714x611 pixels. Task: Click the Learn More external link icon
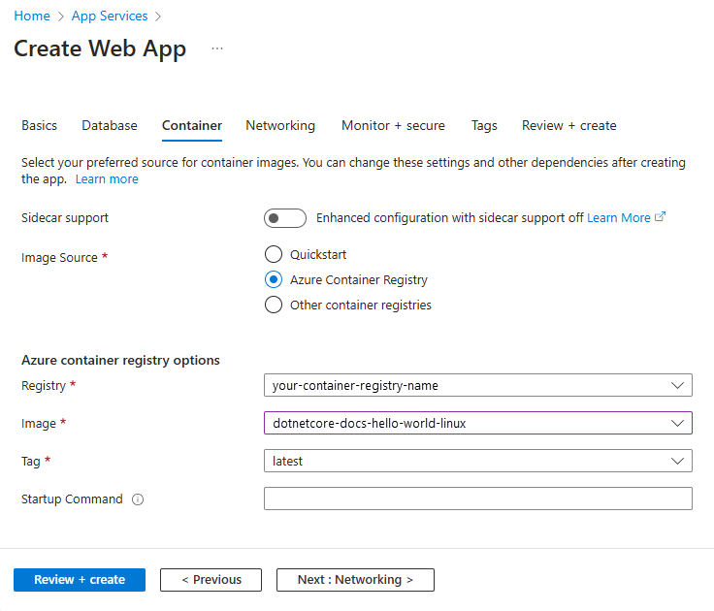coord(661,217)
